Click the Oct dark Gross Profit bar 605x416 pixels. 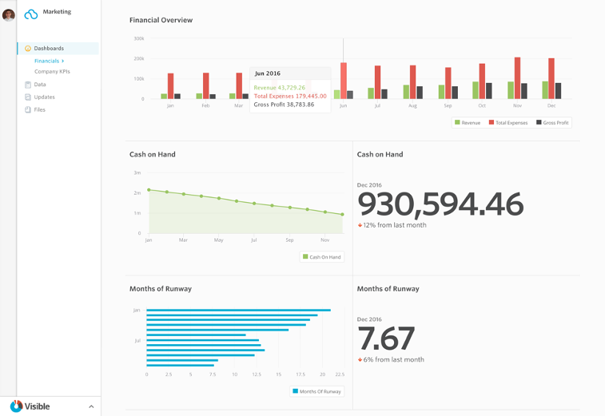click(489, 90)
